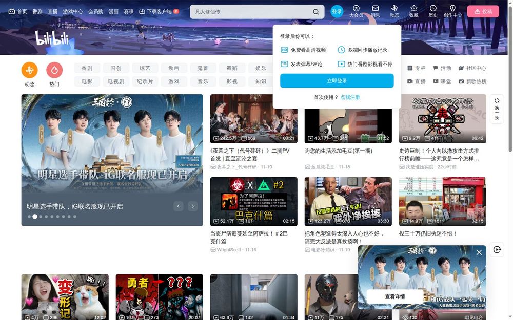Click the 电影冷知识 uploader name
This screenshot has height=320, width=513.
click(x=323, y=250)
